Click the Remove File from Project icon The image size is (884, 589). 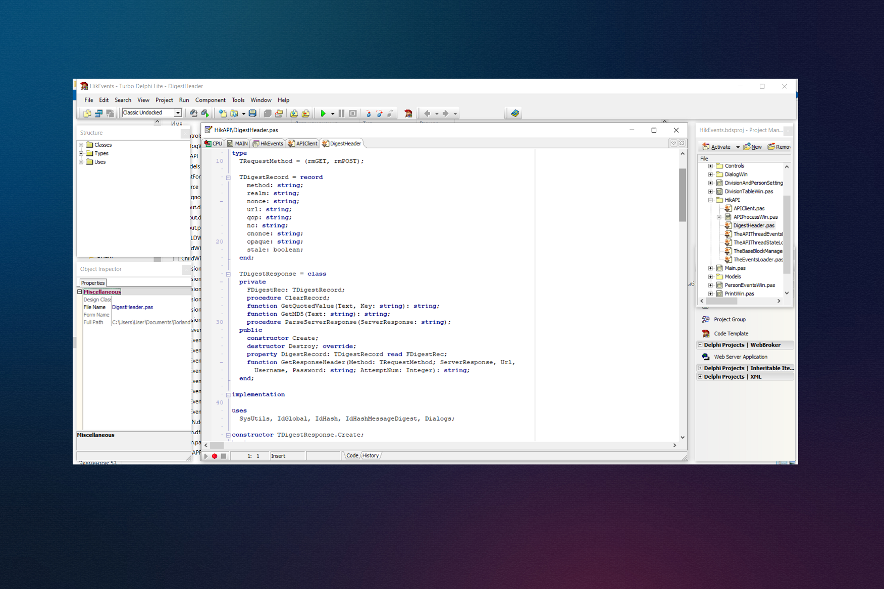tap(305, 113)
